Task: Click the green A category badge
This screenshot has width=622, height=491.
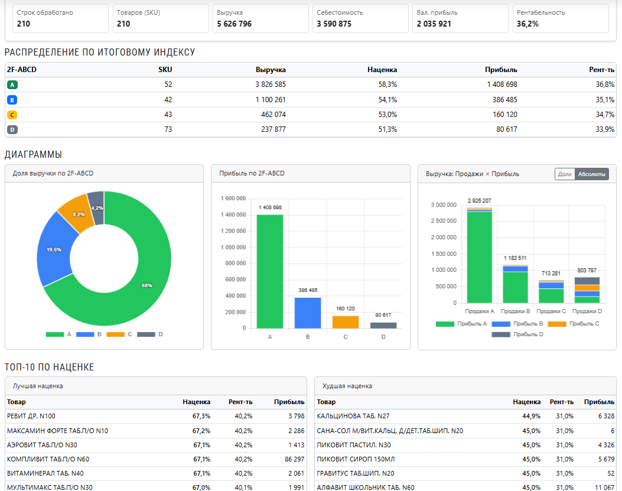Action: tap(12, 84)
